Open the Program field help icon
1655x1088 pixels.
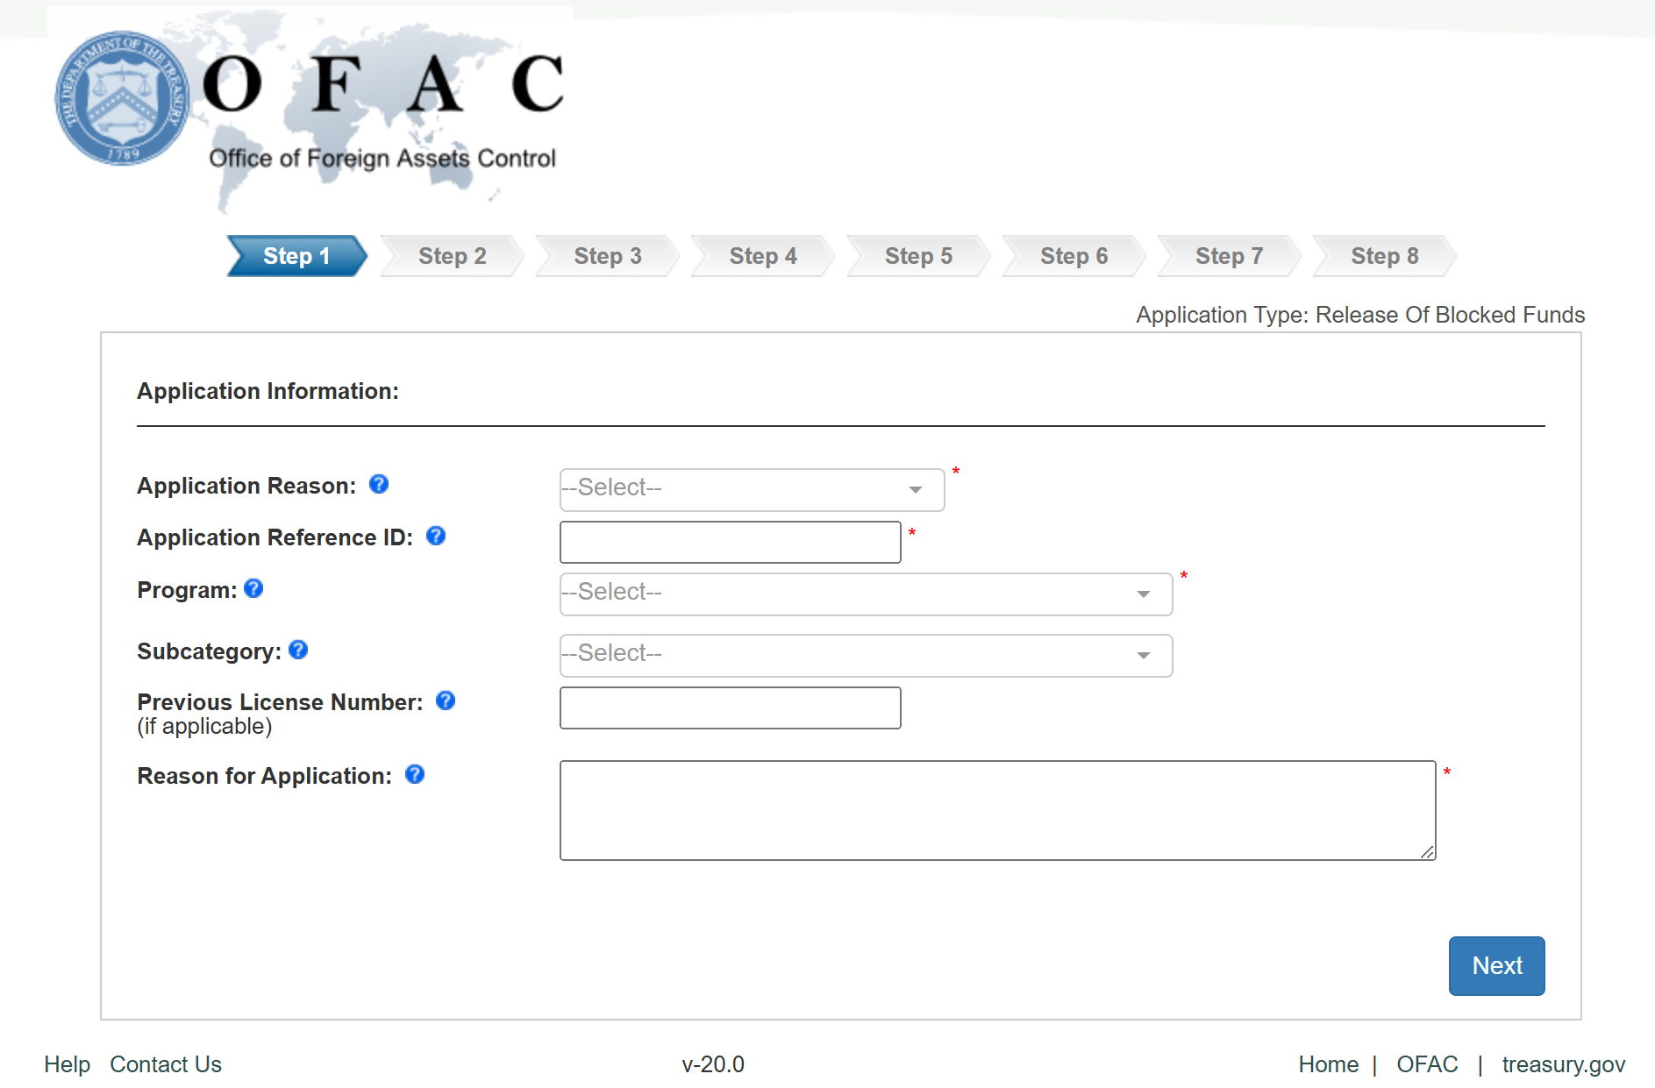(253, 588)
